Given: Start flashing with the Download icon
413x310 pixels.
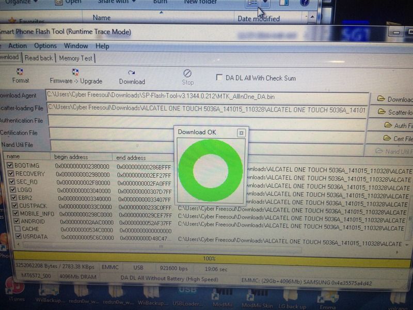Looking at the screenshot, I should [132, 73].
